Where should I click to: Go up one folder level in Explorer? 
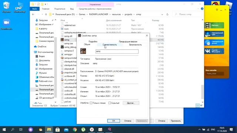pyautogui.click(x=46, y=14)
